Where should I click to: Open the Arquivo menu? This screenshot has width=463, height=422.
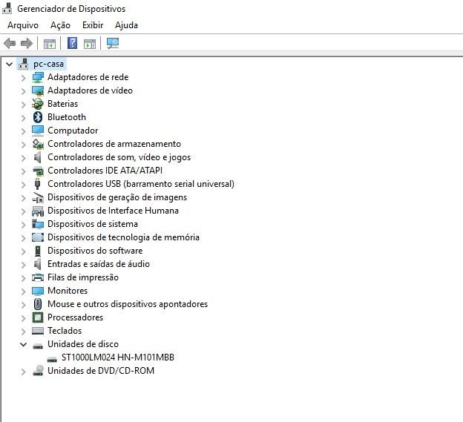[x=23, y=25]
